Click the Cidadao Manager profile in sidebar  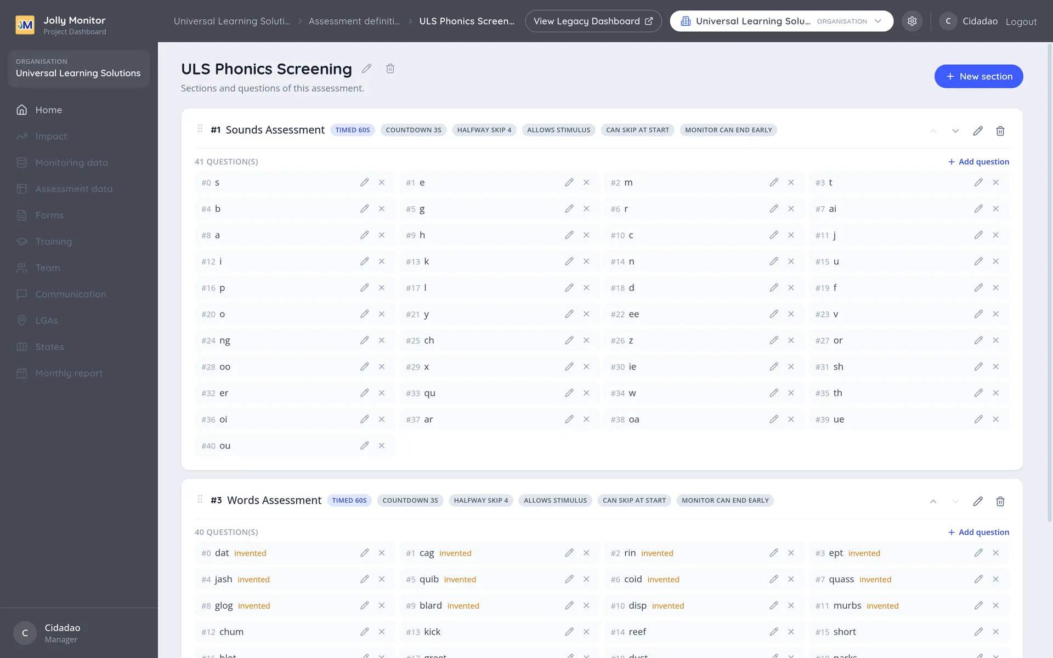point(79,633)
